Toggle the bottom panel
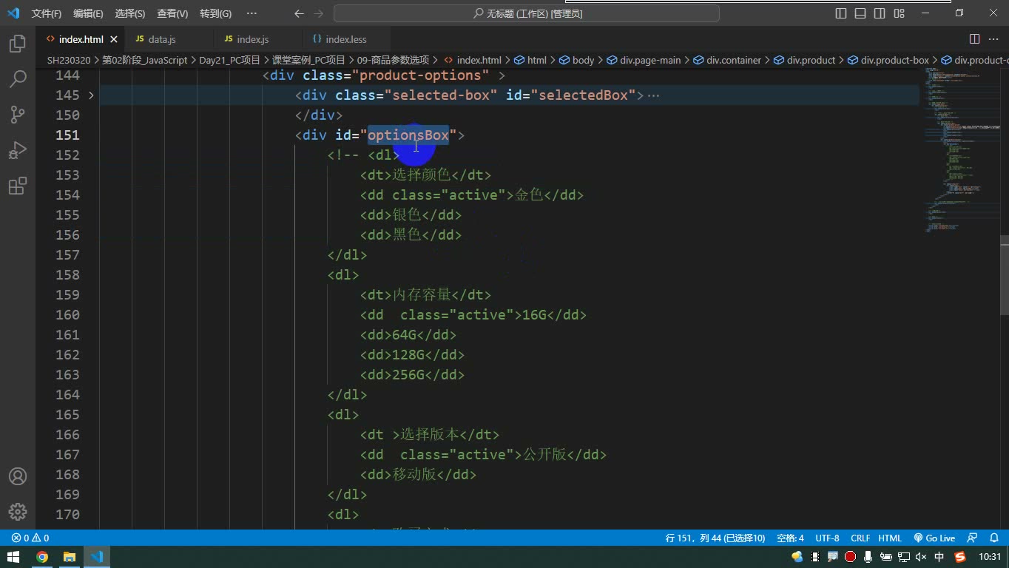 tap(860, 13)
